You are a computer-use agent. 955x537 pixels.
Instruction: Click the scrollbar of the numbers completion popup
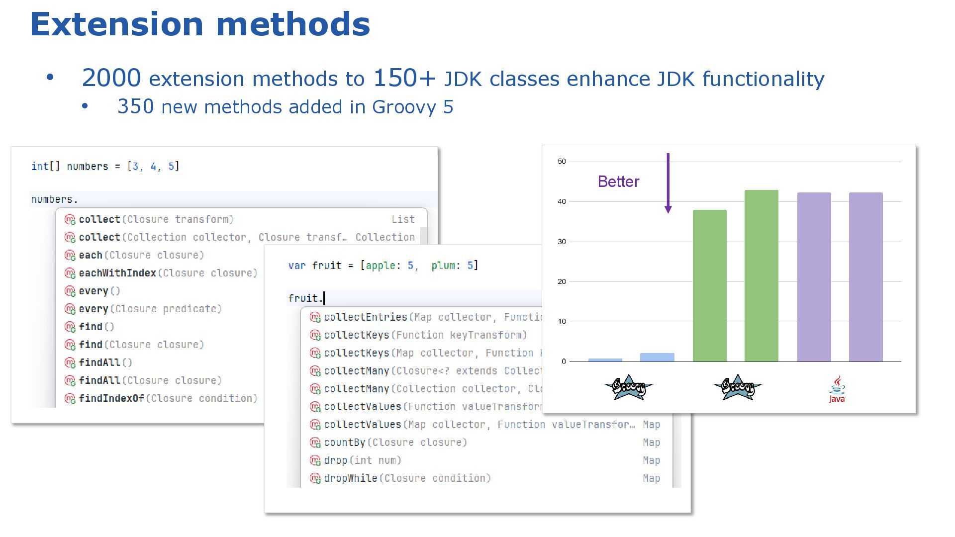pyautogui.click(x=424, y=235)
